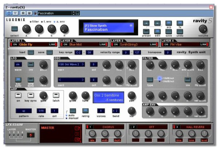Click the previous preset arrow button
The height and width of the screenshot is (148, 218).
(x=146, y=23)
